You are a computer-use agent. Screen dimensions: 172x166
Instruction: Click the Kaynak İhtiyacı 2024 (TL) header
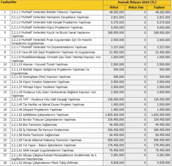click(x=137, y=2)
